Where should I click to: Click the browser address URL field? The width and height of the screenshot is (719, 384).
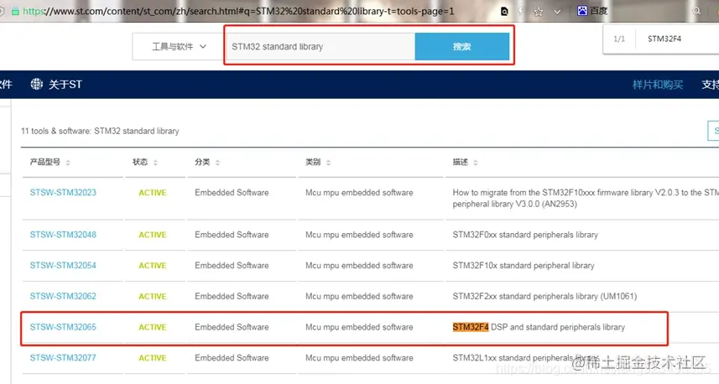pos(238,11)
